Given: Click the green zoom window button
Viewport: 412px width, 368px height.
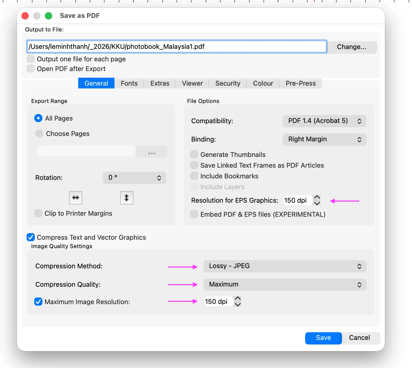Looking at the screenshot, I should pos(49,16).
